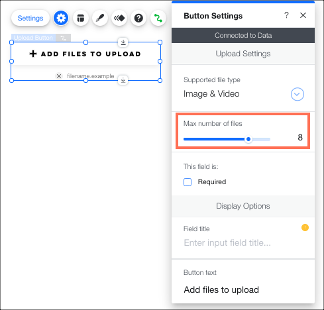Open the layout icon in toolbar
324x310 pixels.
(x=81, y=18)
